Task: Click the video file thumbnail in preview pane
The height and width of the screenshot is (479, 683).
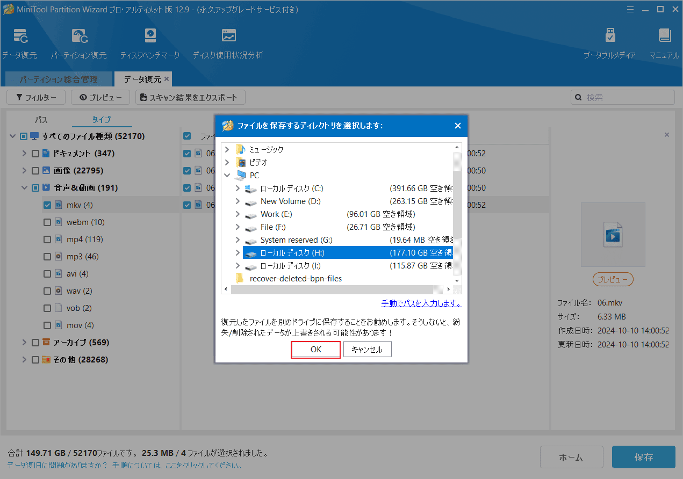Action: [613, 235]
